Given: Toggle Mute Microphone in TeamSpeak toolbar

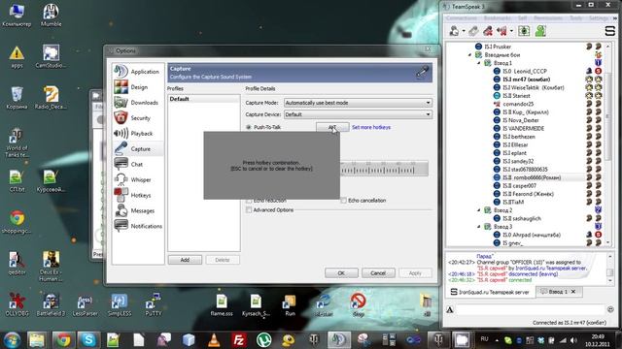Looking at the screenshot, I should tap(488, 31).
